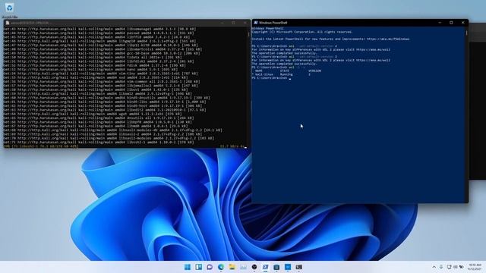Minimize the Kali terminal window
486x273 pixels.
(222, 23)
